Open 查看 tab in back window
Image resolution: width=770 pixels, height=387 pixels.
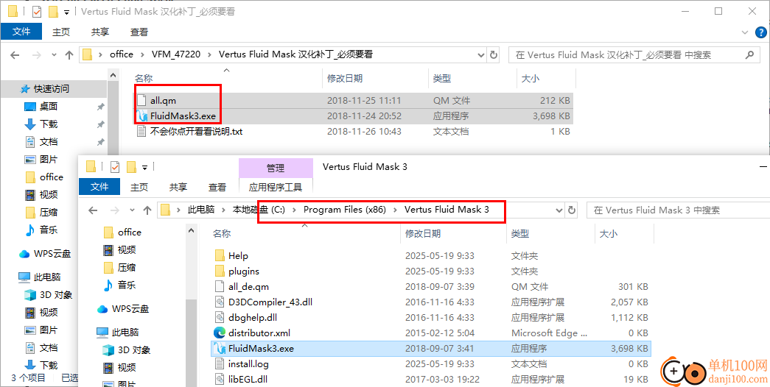tap(139, 32)
